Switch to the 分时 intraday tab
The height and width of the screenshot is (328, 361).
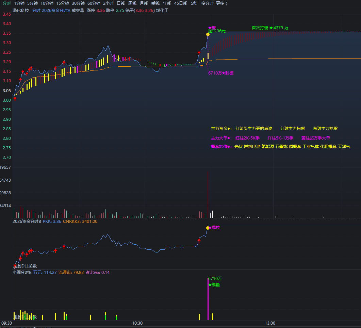click(7, 3)
